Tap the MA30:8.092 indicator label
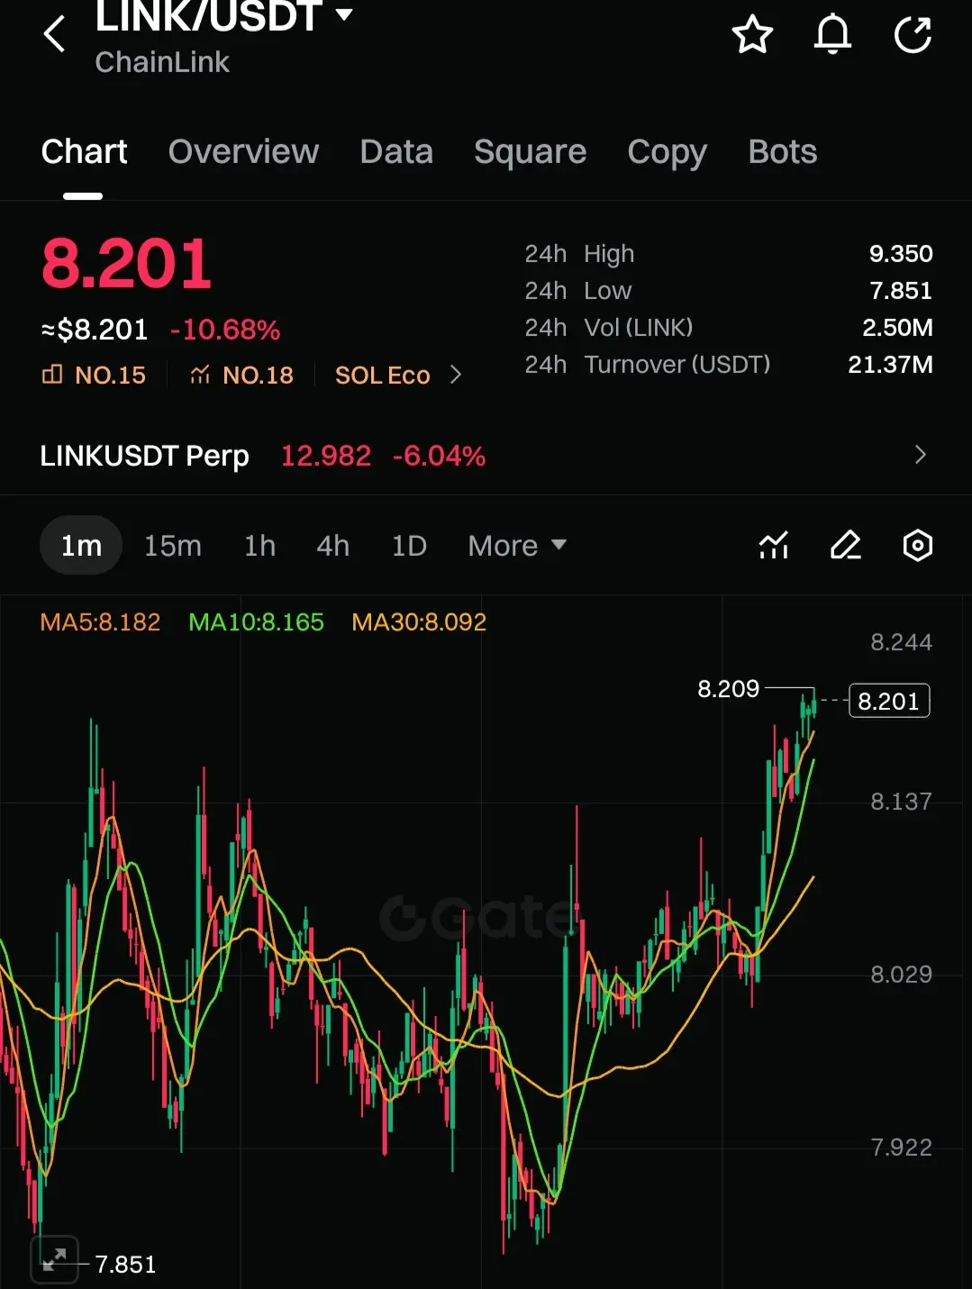The height and width of the screenshot is (1289, 972). click(x=419, y=622)
